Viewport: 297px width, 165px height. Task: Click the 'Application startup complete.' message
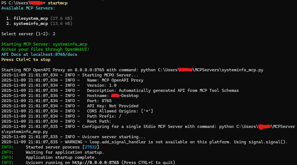[61, 157]
